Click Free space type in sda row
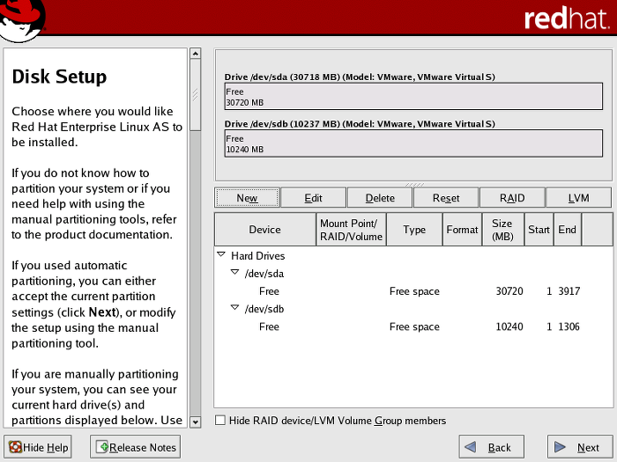 click(414, 291)
